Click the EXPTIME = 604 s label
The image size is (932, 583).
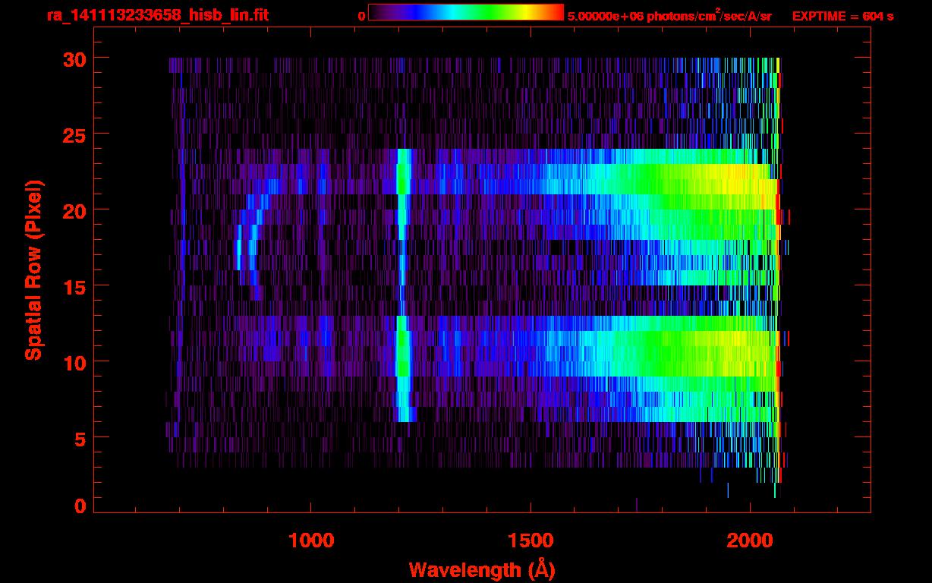pos(842,16)
